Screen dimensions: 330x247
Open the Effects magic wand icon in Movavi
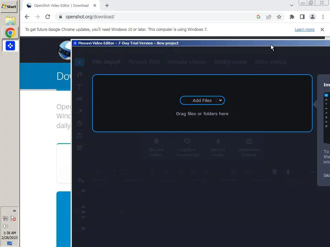pos(80,111)
